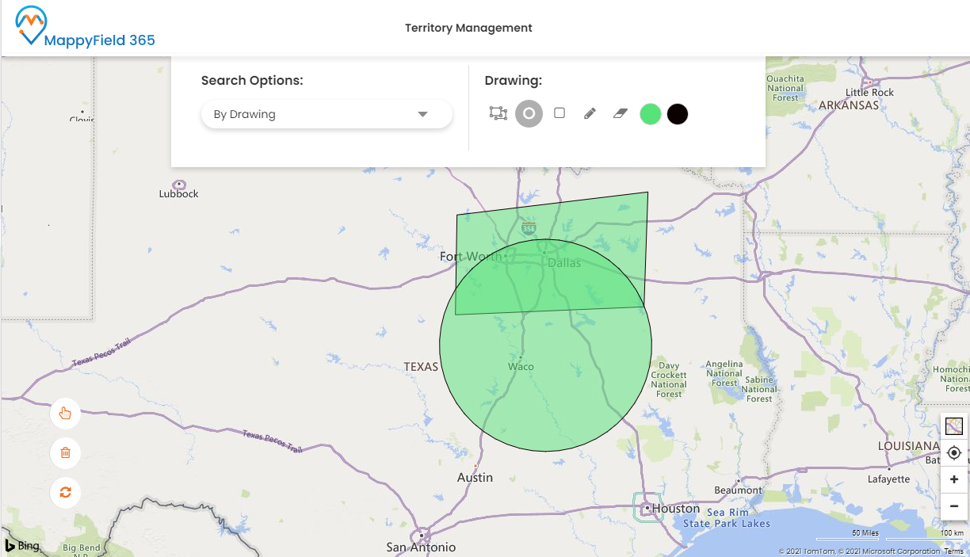This screenshot has width=970, height=557.
Task: Pick the green fill color swatch
Action: pyautogui.click(x=651, y=114)
